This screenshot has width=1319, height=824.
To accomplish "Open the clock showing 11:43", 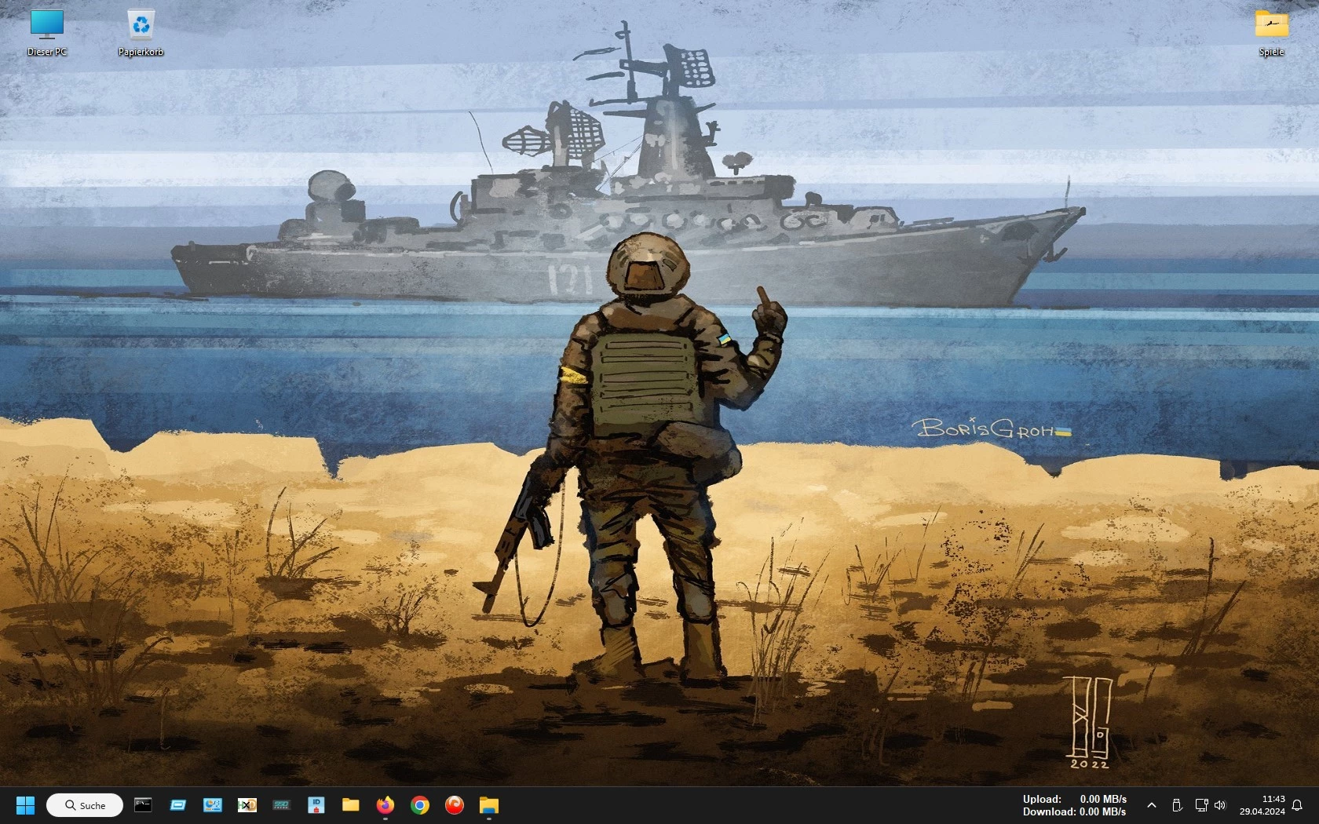I will tap(1262, 805).
